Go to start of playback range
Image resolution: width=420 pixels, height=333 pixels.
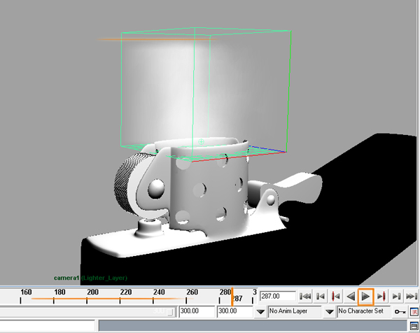tap(305, 297)
